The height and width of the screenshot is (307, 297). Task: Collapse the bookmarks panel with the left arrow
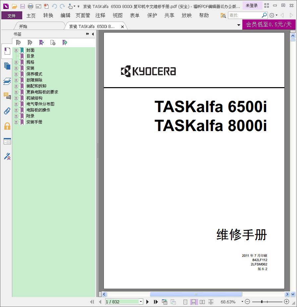pyautogui.click(x=93, y=34)
